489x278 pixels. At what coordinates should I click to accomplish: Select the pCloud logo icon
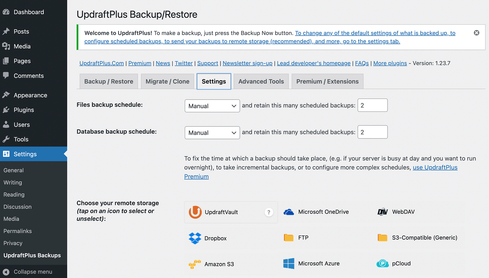pyautogui.click(x=383, y=264)
